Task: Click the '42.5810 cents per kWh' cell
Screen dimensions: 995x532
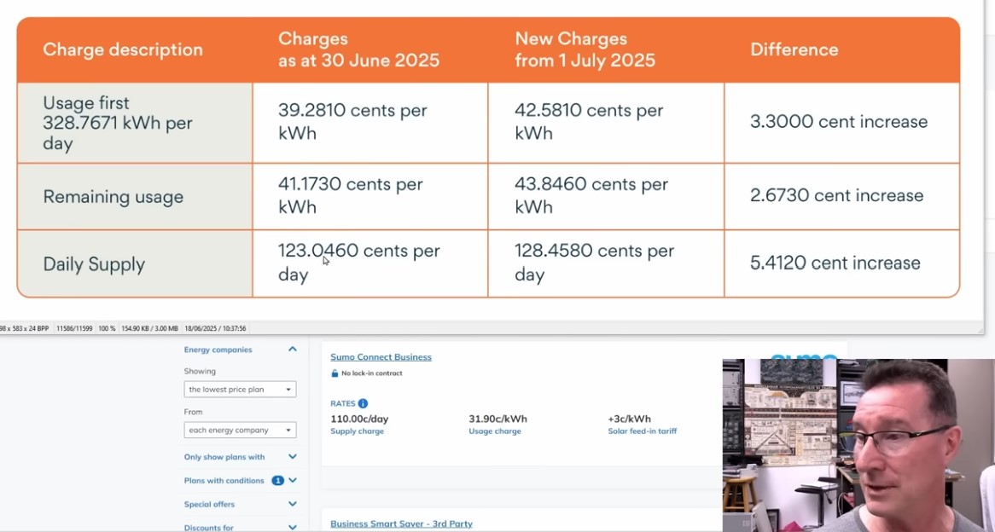Action: click(606, 123)
